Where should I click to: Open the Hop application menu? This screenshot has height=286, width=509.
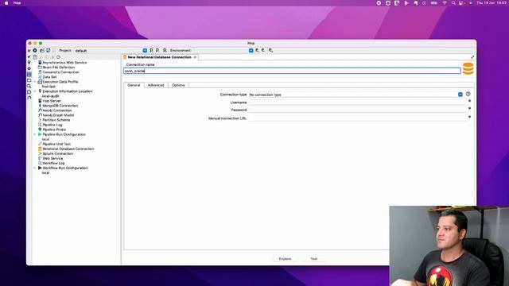[17, 3]
